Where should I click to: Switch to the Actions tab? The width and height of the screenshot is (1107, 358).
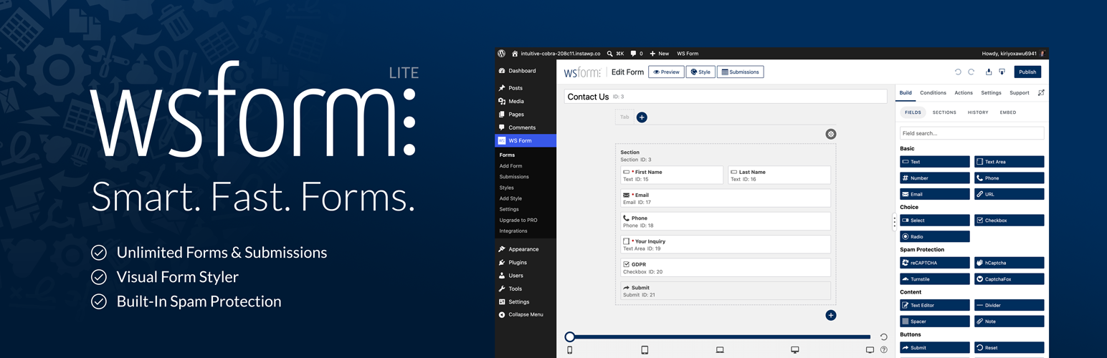[x=964, y=92]
